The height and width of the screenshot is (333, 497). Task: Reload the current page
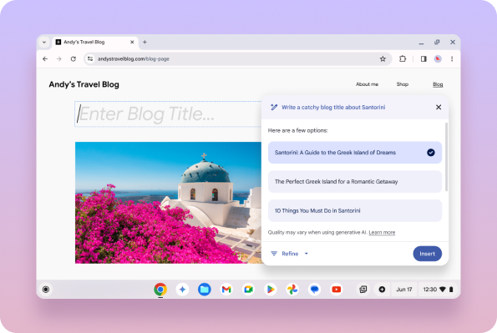(x=74, y=59)
